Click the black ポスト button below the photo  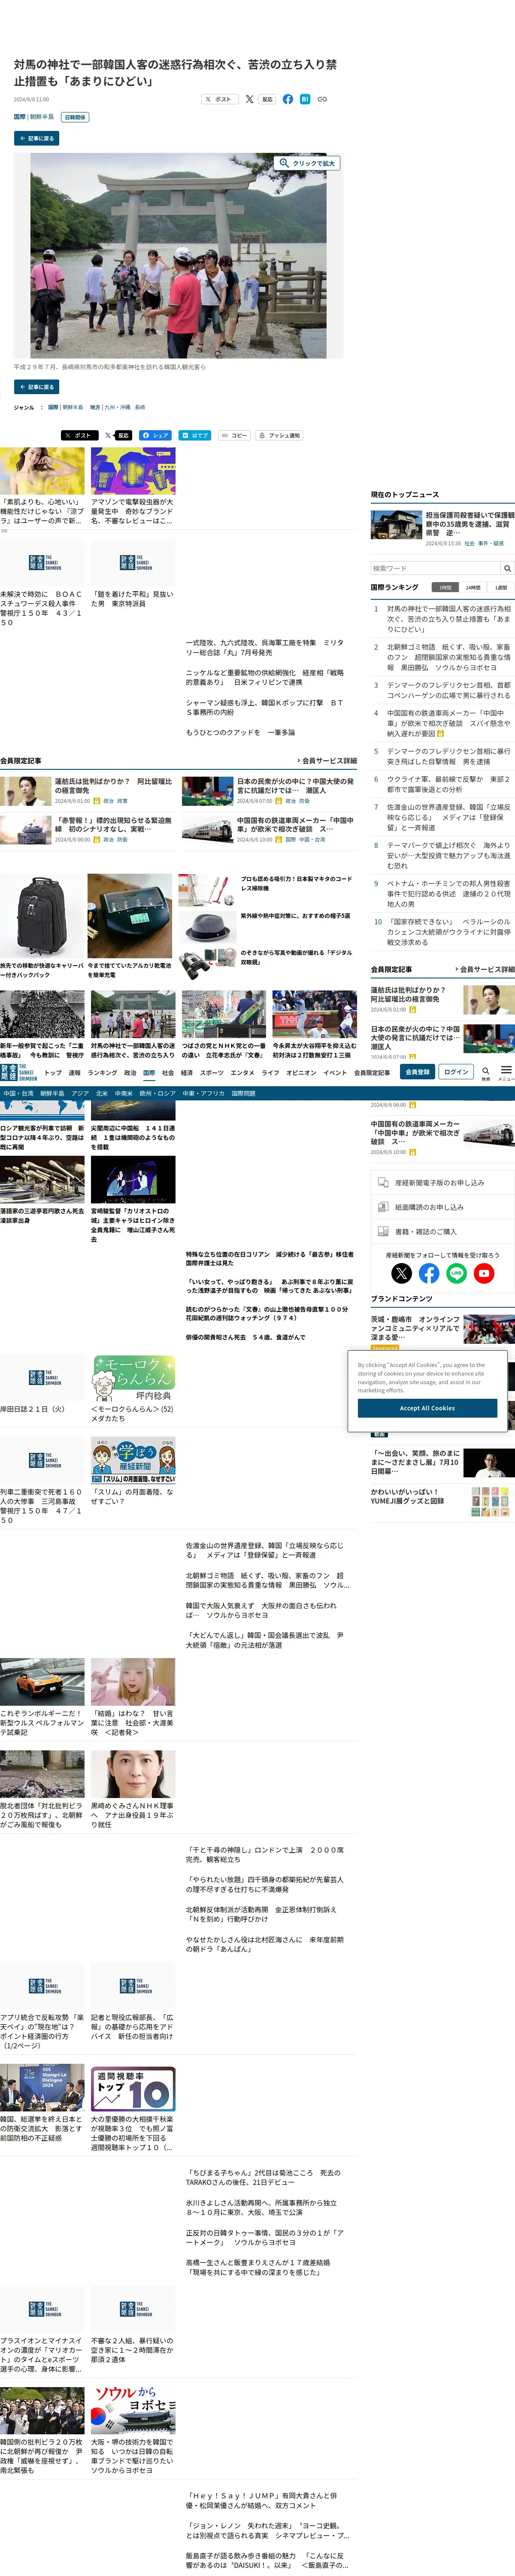coord(80,435)
